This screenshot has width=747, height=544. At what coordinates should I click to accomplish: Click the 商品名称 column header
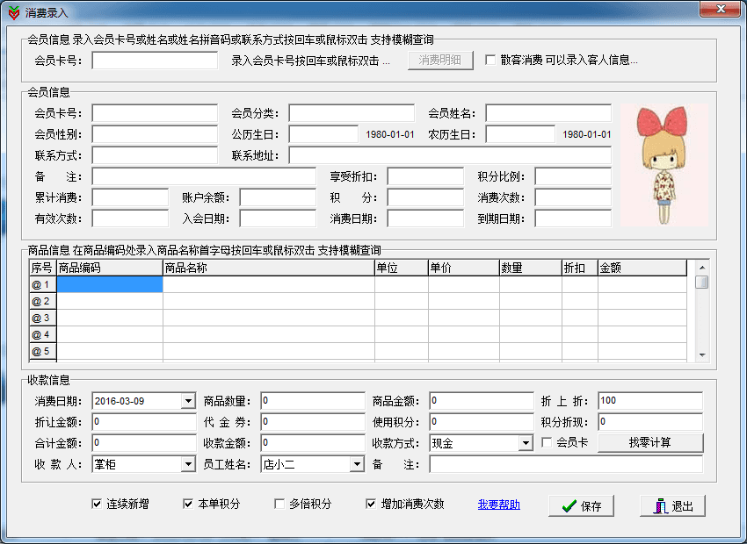[x=269, y=268]
